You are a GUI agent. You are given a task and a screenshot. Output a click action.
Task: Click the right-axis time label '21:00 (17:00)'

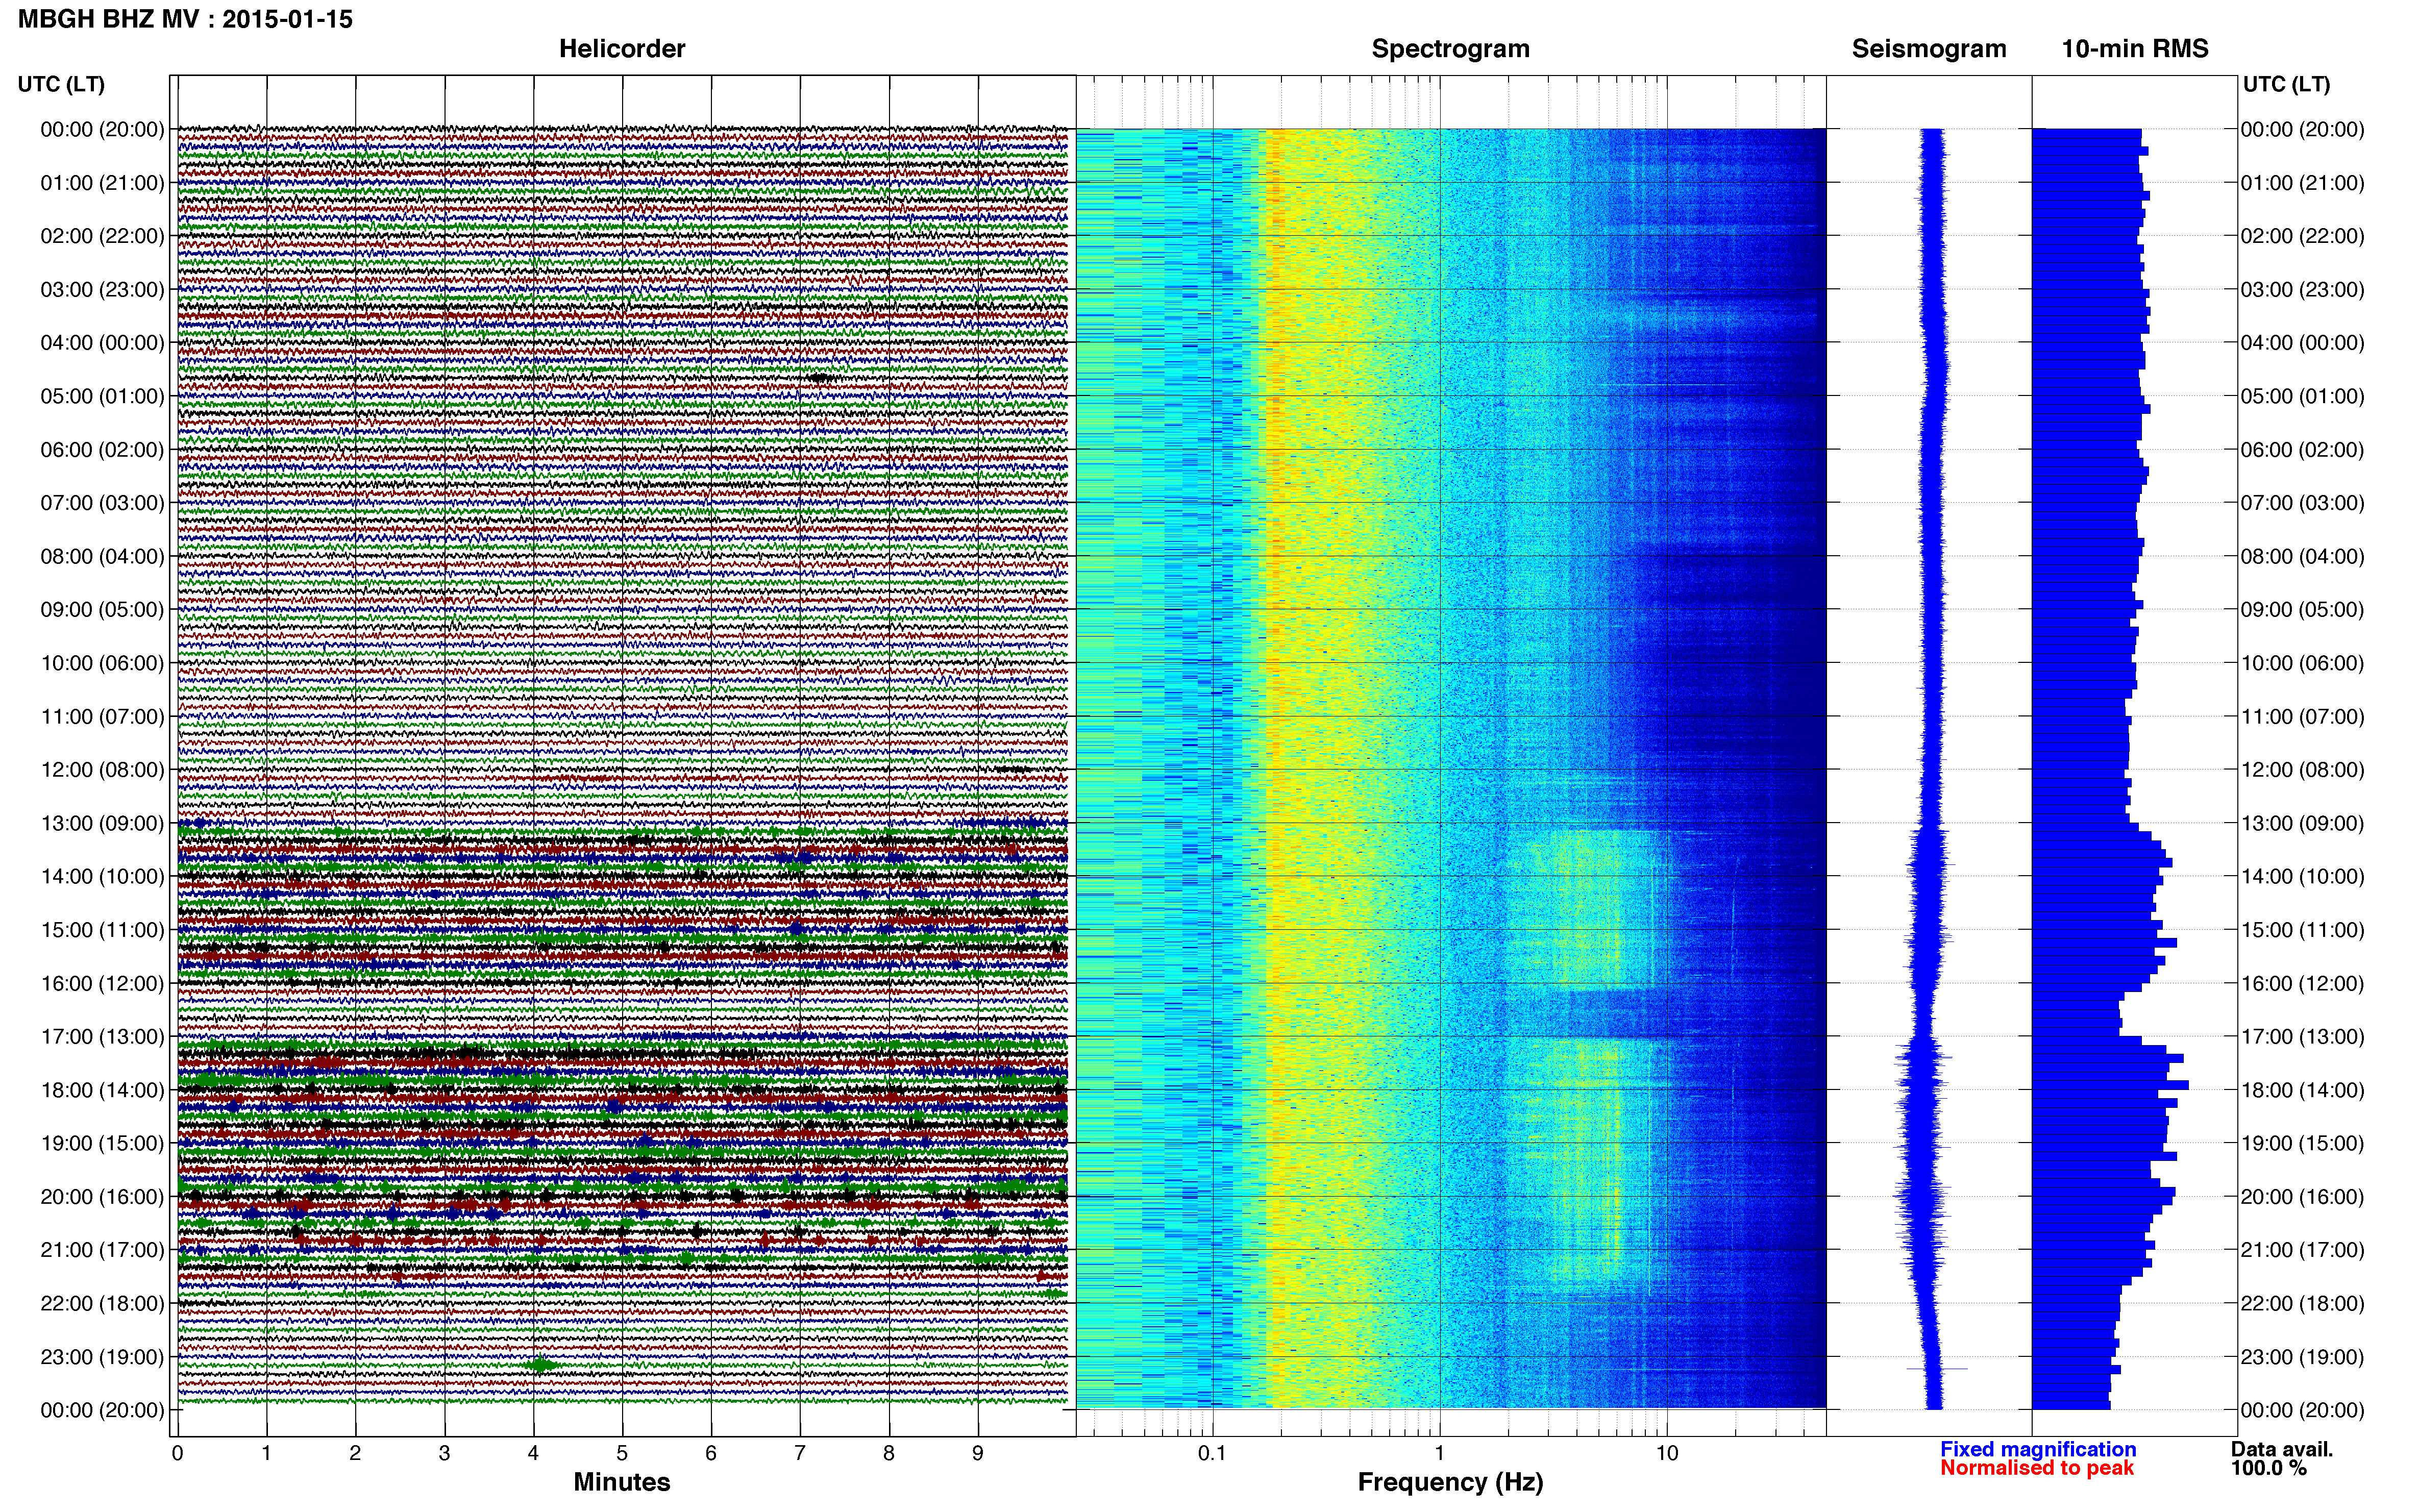pyautogui.click(x=2302, y=1250)
